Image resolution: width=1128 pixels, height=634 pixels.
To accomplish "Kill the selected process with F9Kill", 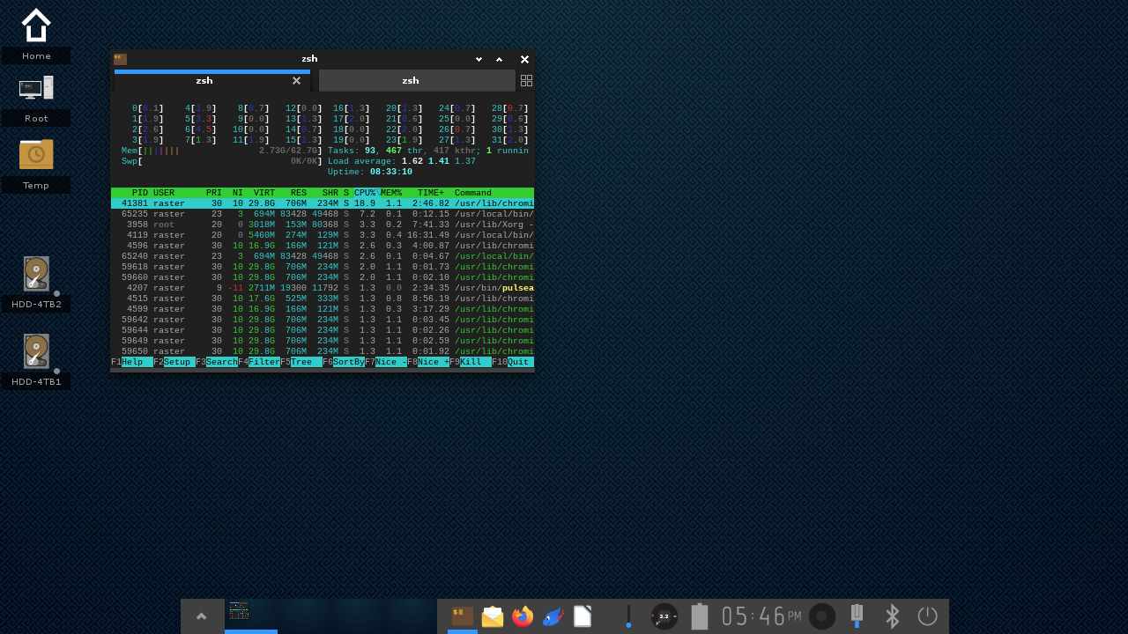I will [472, 362].
